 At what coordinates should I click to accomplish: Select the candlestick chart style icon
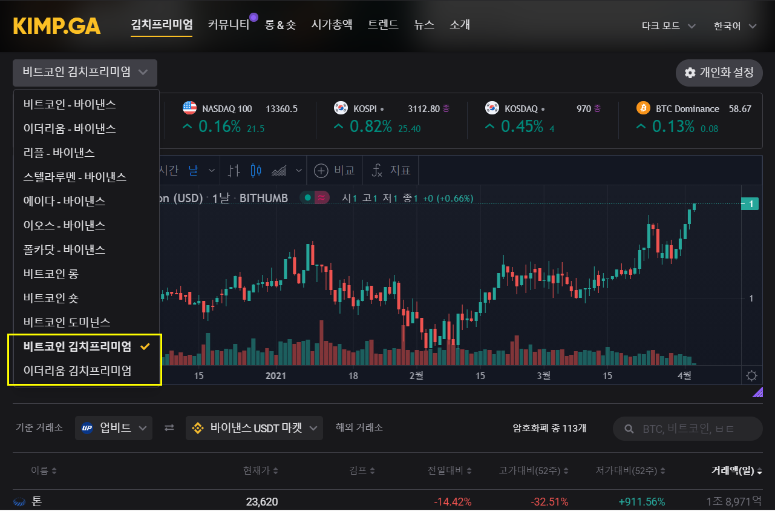[256, 171]
